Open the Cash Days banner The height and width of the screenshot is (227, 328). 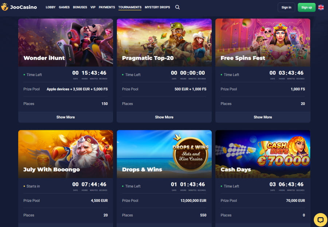click(263, 154)
